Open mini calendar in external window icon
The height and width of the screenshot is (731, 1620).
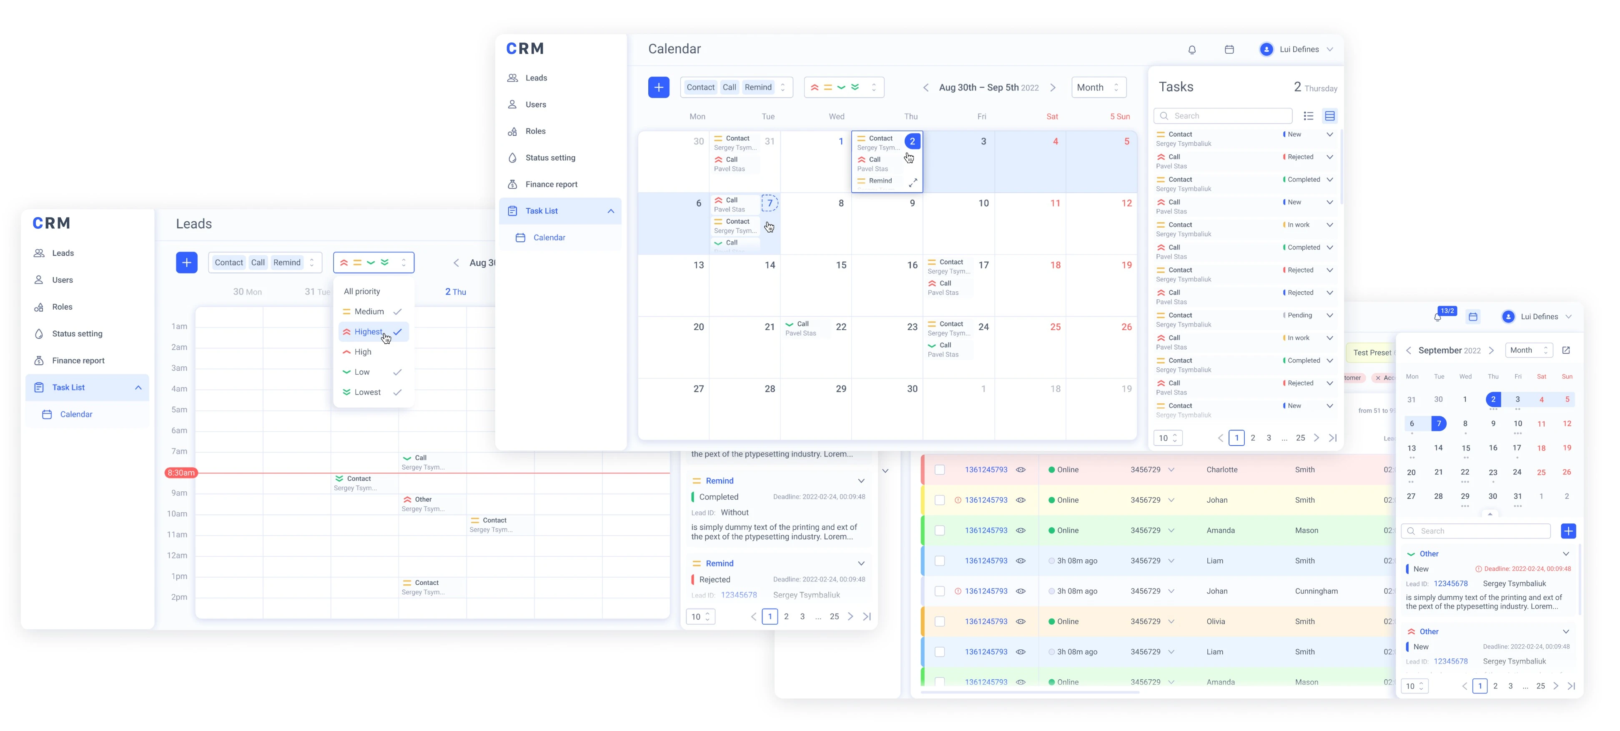coord(1566,350)
